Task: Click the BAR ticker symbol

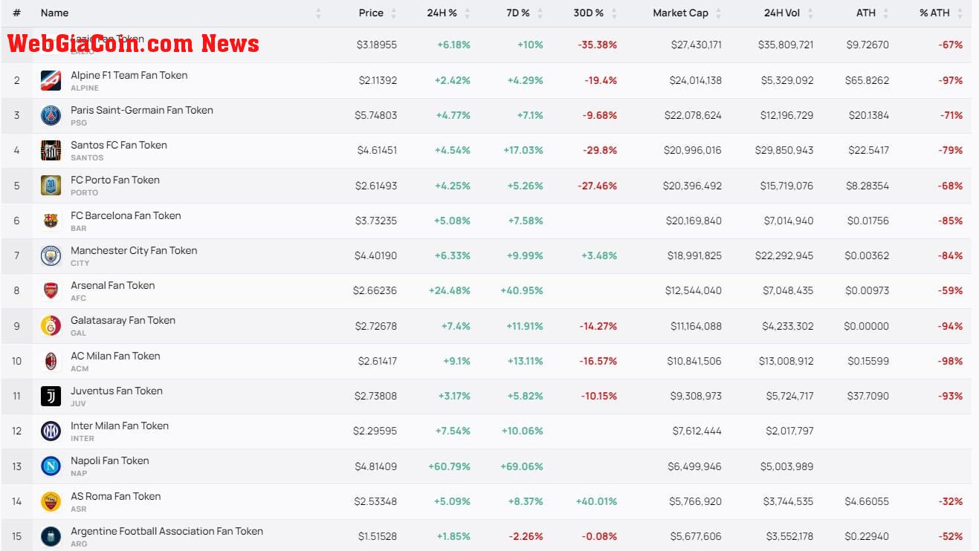Action: 79,228
